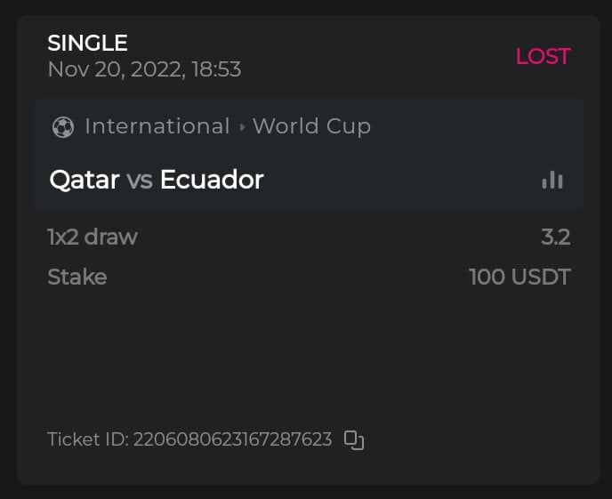
Task: Copy the ticket ID with copy icon
Action: coord(354,439)
